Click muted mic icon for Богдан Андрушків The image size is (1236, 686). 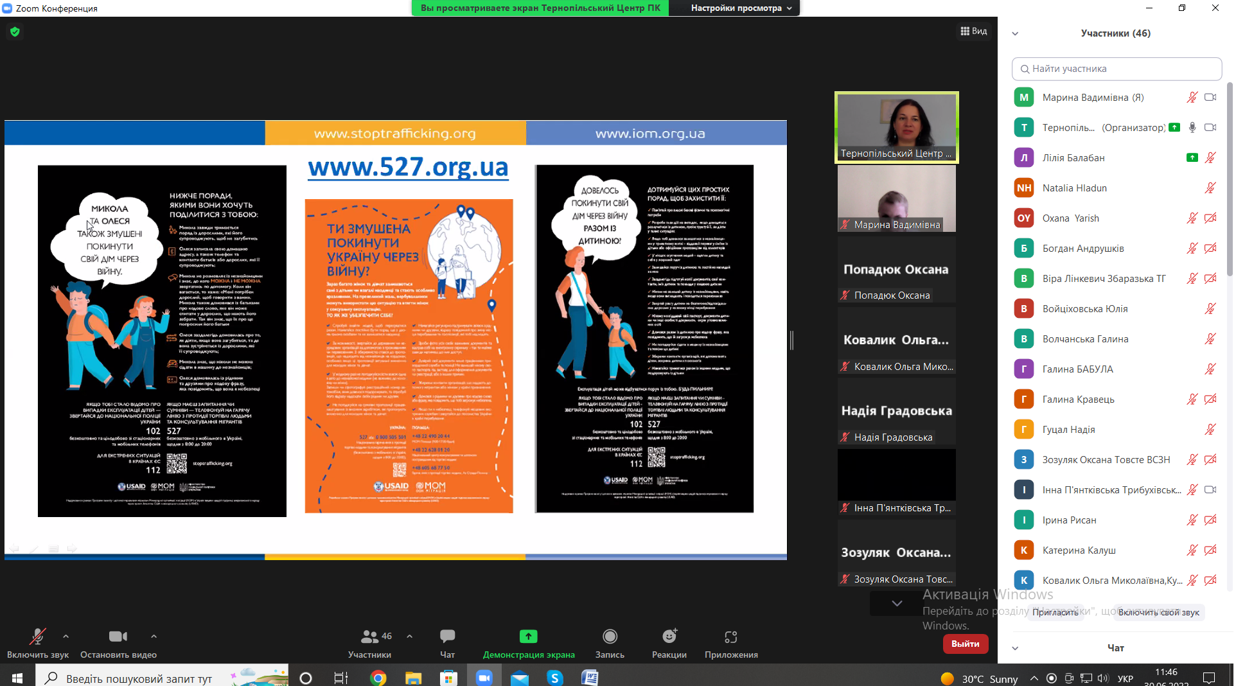(x=1192, y=248)
